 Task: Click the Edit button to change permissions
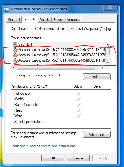pyautogui.click(x=97, y=76)
